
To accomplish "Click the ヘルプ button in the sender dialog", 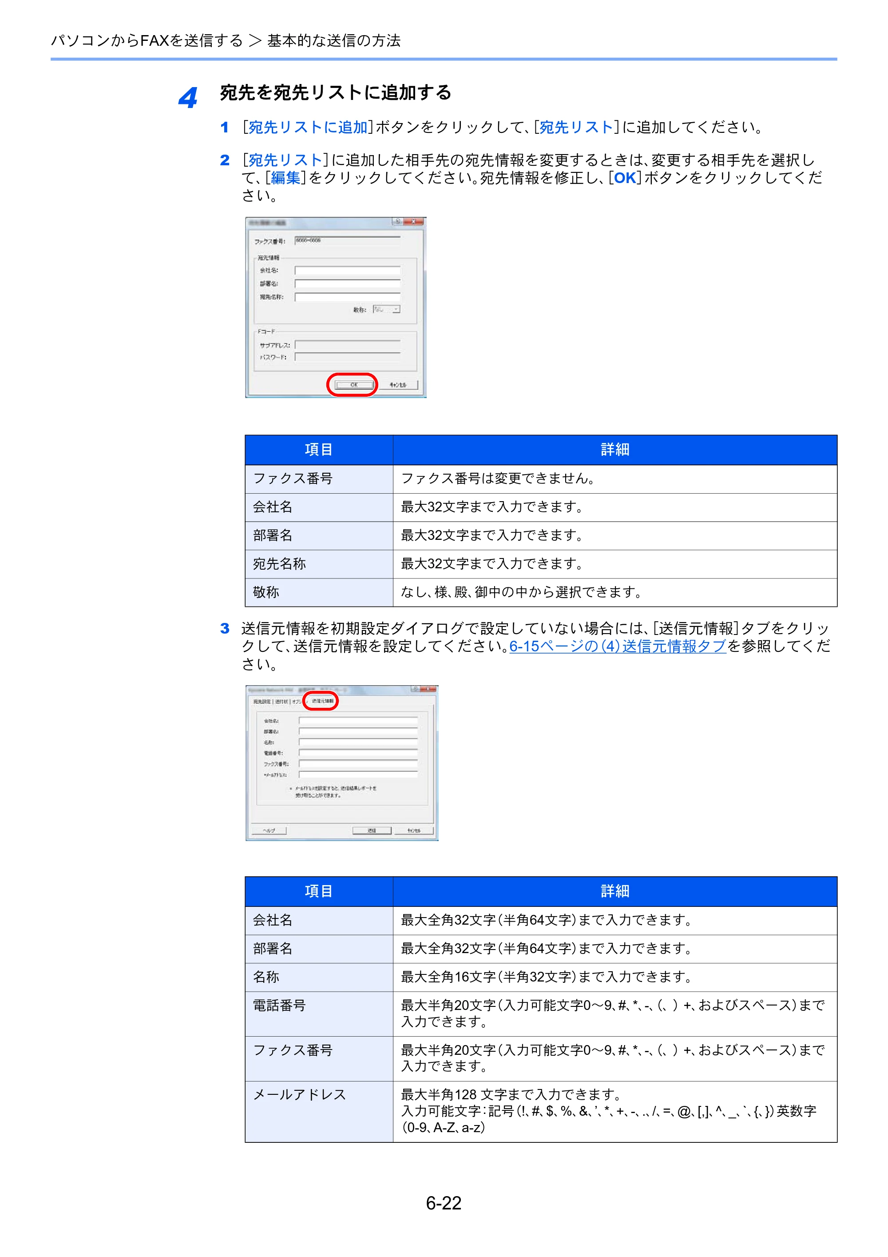I will (x=269, y=830).
